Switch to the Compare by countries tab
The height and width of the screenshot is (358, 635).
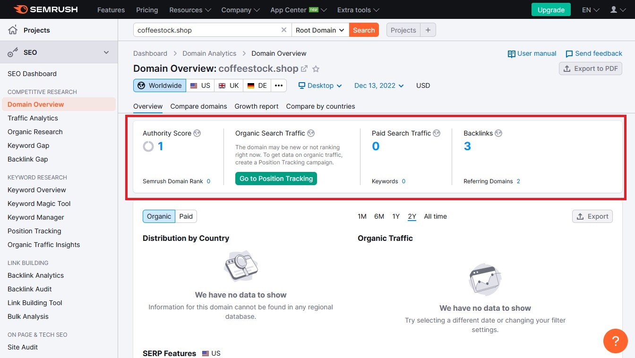click(320, 106)
